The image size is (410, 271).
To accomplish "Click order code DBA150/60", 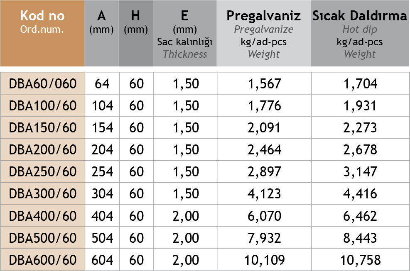I will tap(43, 128).
